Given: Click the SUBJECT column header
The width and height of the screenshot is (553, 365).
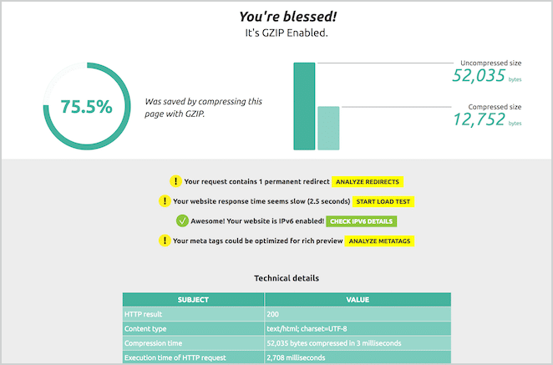Looking at the screenshot, I should point(193,299).
